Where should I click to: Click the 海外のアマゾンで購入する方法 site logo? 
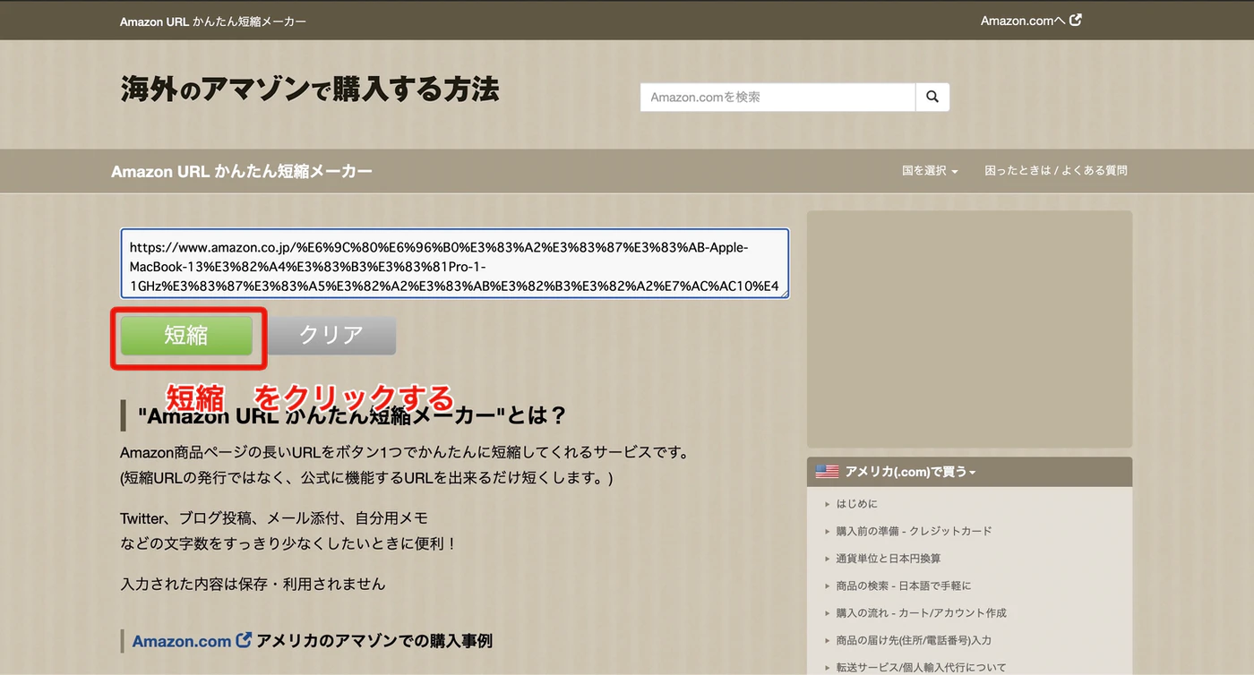point(310,90)
